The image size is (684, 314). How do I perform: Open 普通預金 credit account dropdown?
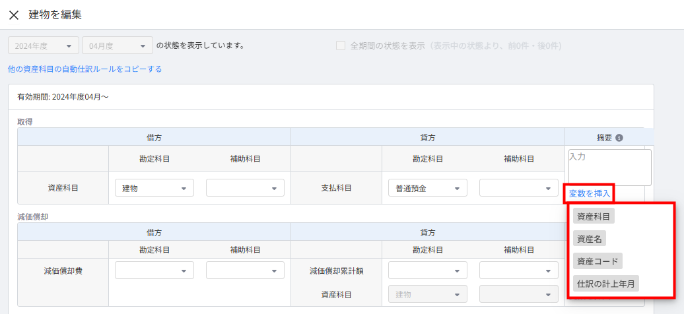(x=427, y=188)
